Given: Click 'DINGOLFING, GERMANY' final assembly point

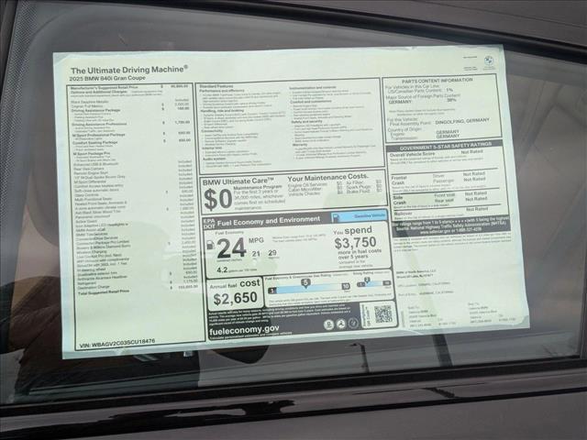Looking at the screenshot, I should click(x=462, y=122).
